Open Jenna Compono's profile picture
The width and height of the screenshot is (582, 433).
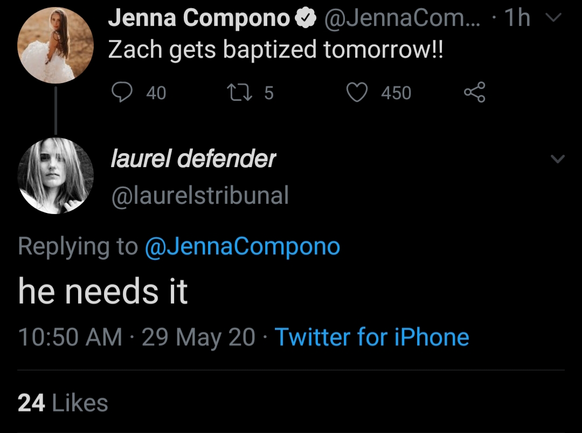coord(56,45)
